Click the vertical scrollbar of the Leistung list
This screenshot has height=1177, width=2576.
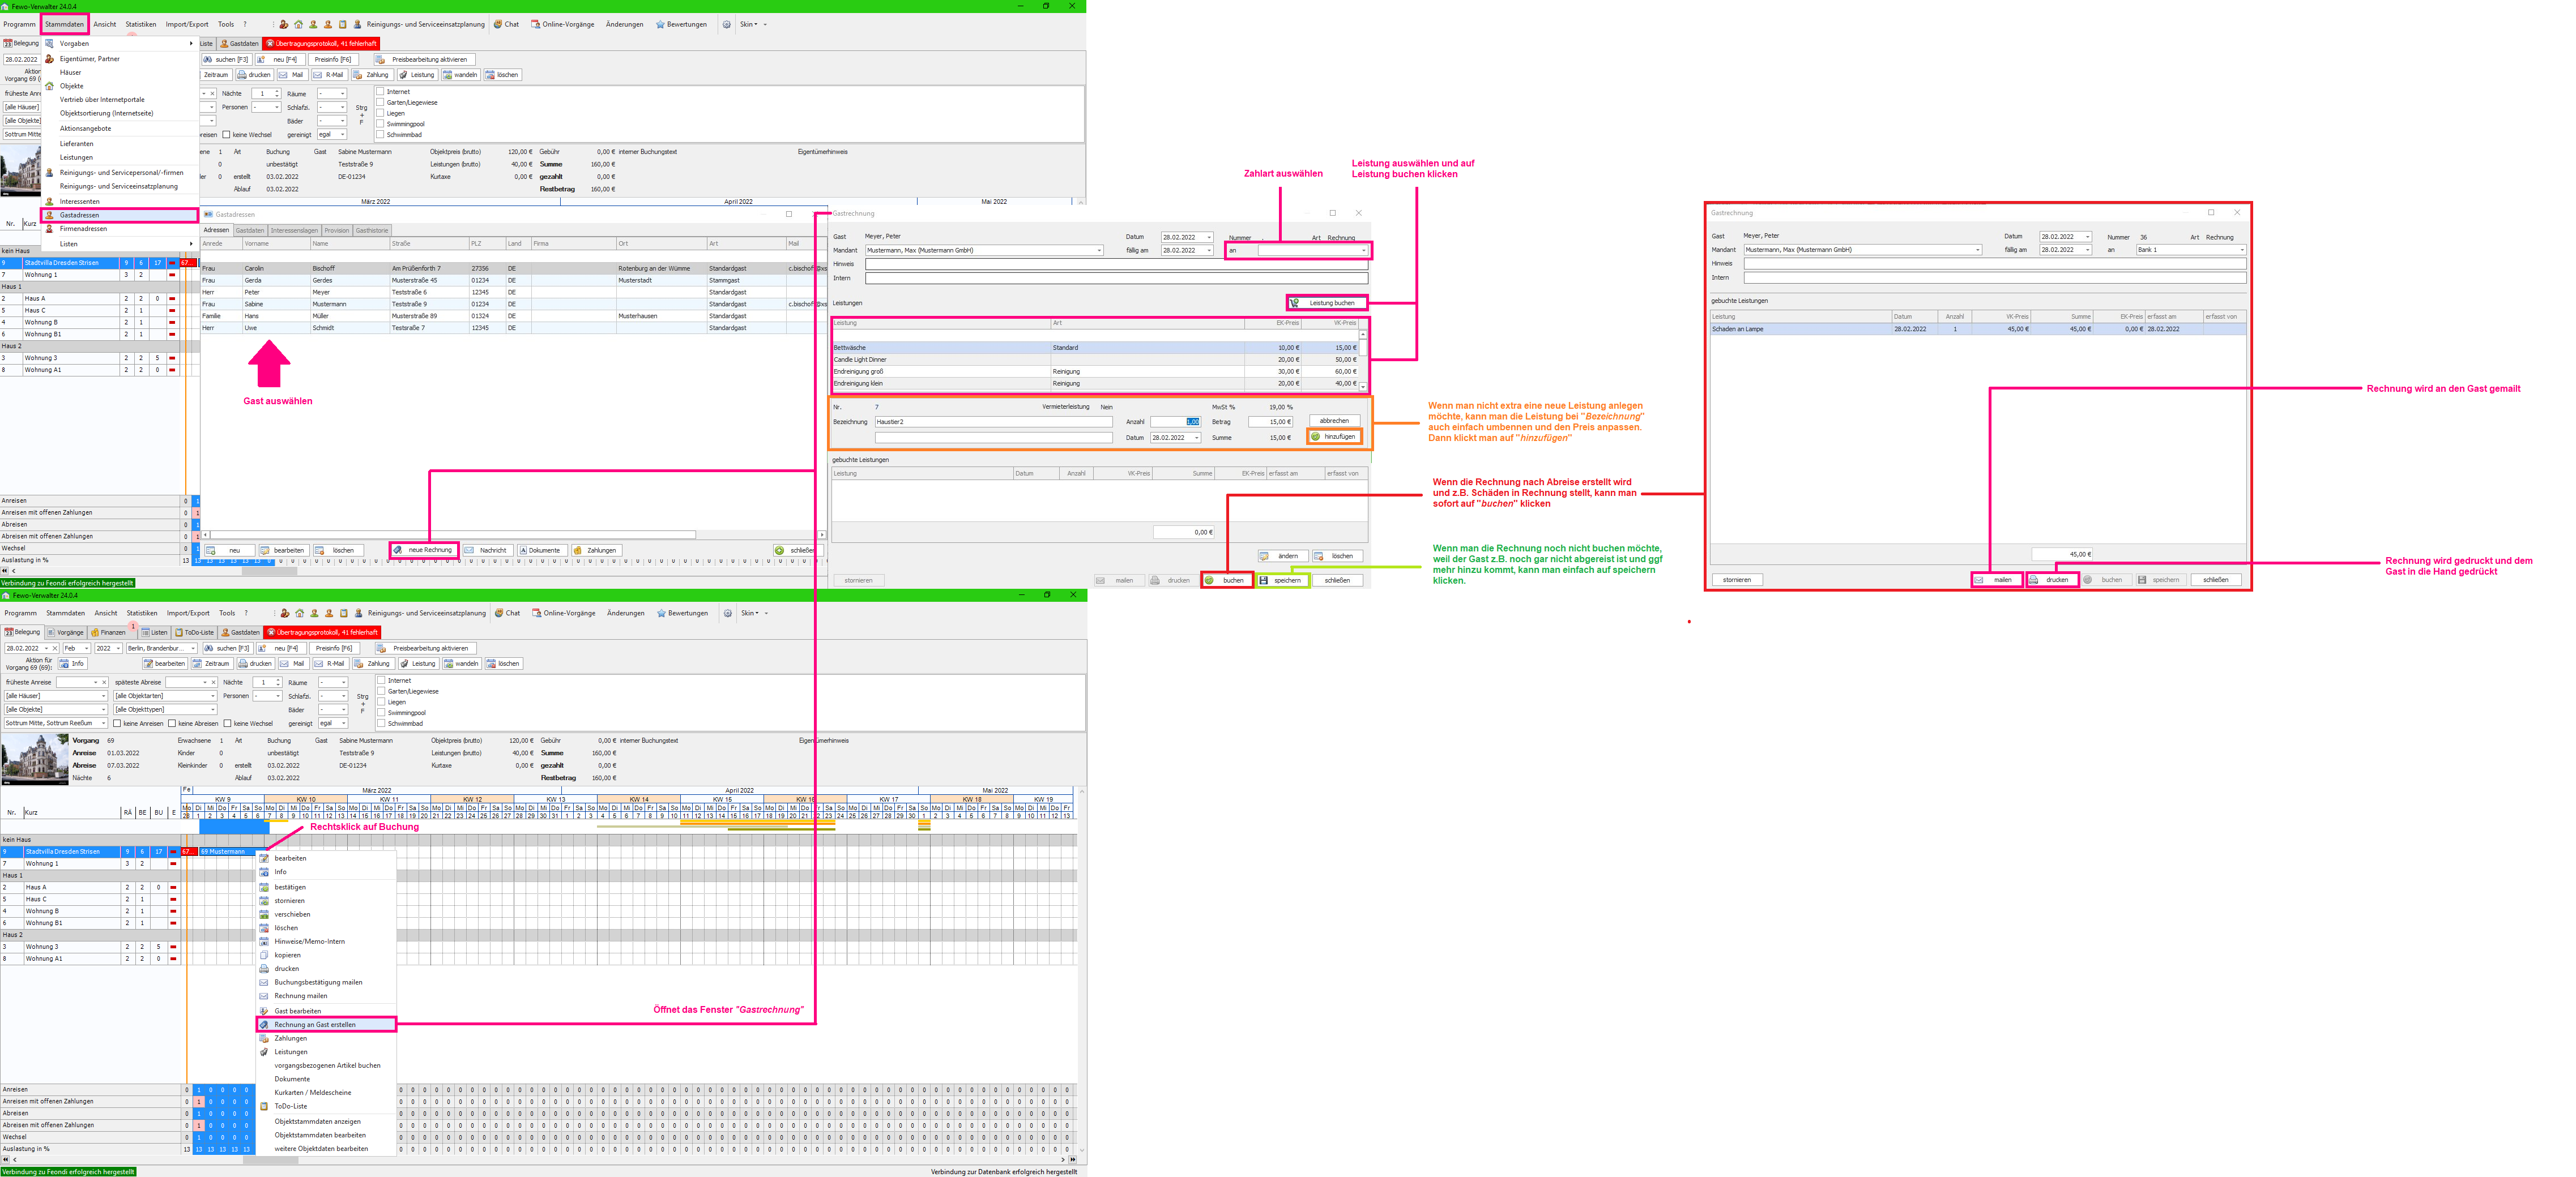coord(1363,359)
